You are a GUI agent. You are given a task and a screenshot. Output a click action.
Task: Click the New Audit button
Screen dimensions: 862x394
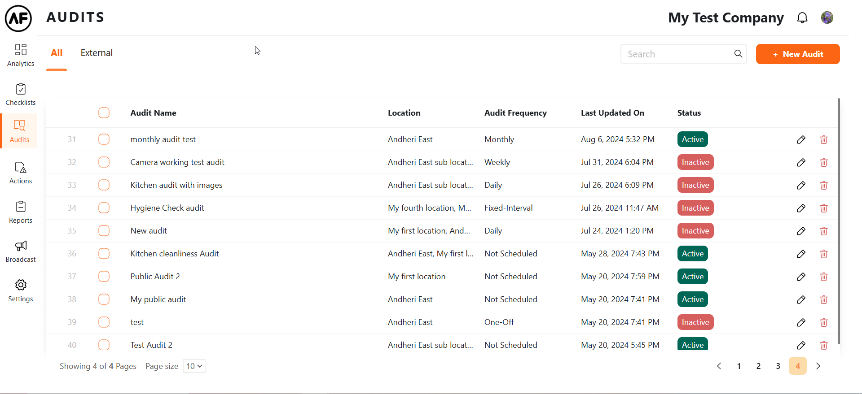(797, 54)
